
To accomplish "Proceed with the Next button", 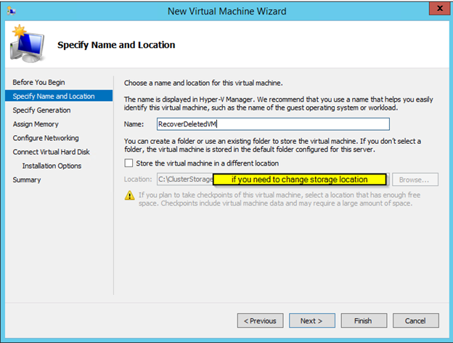I will coord(311,320).
